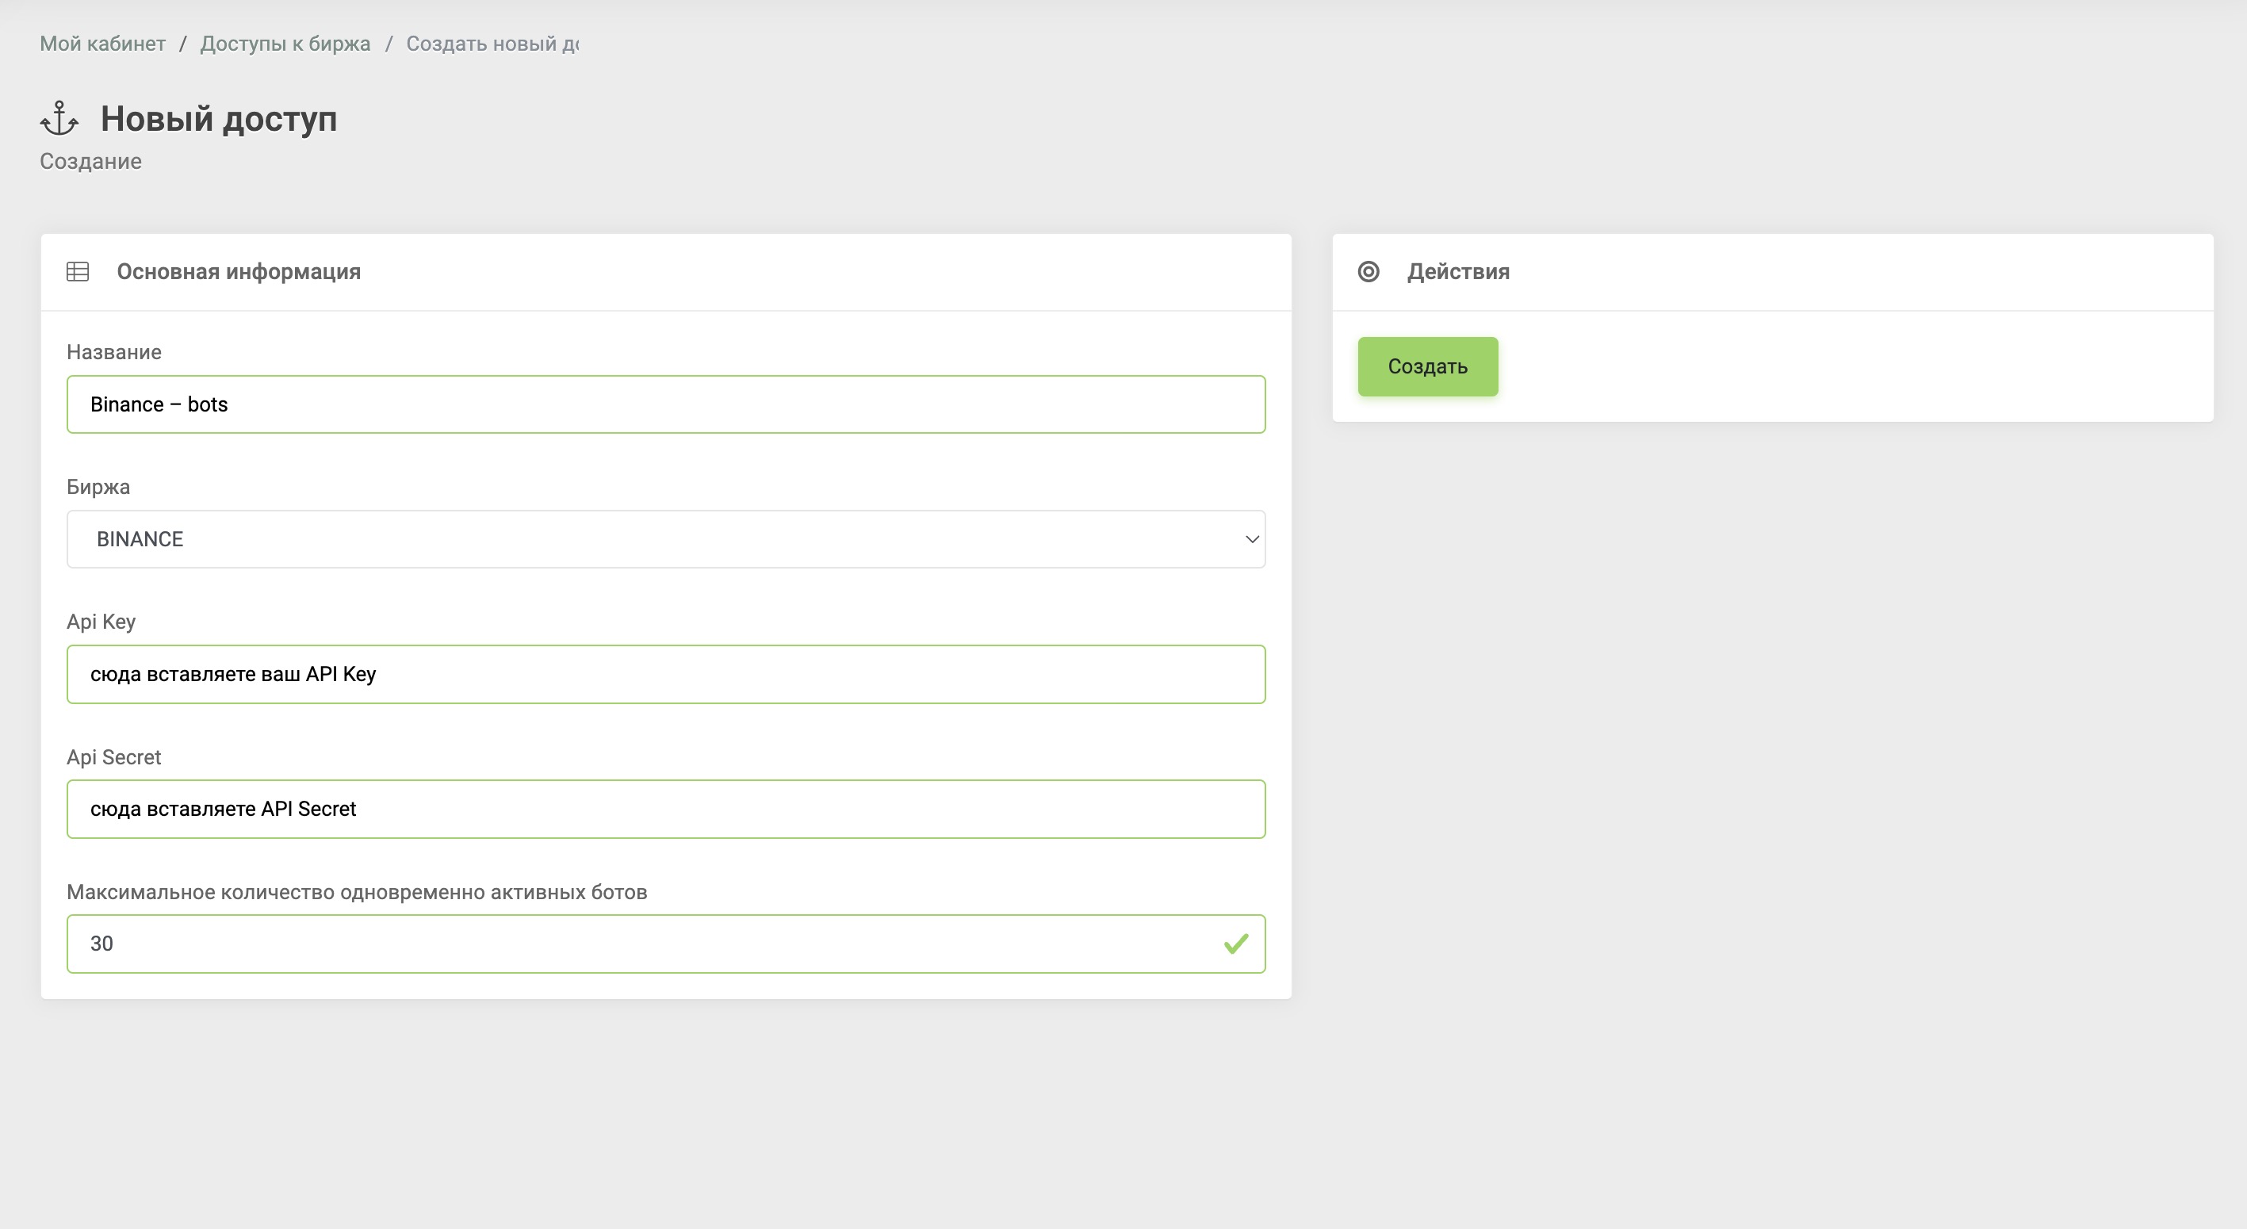2247x1229 pixels.
Task: Click the Api Secret field label
Action: coord(114,757)
